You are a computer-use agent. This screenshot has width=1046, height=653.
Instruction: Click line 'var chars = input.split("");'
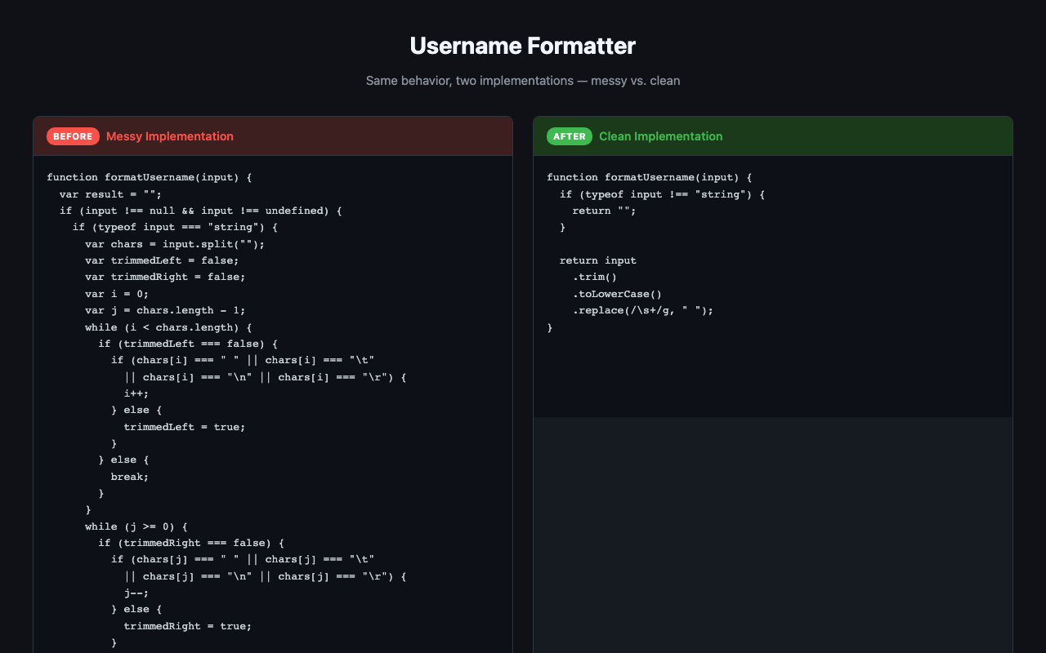tap(175, 244)
